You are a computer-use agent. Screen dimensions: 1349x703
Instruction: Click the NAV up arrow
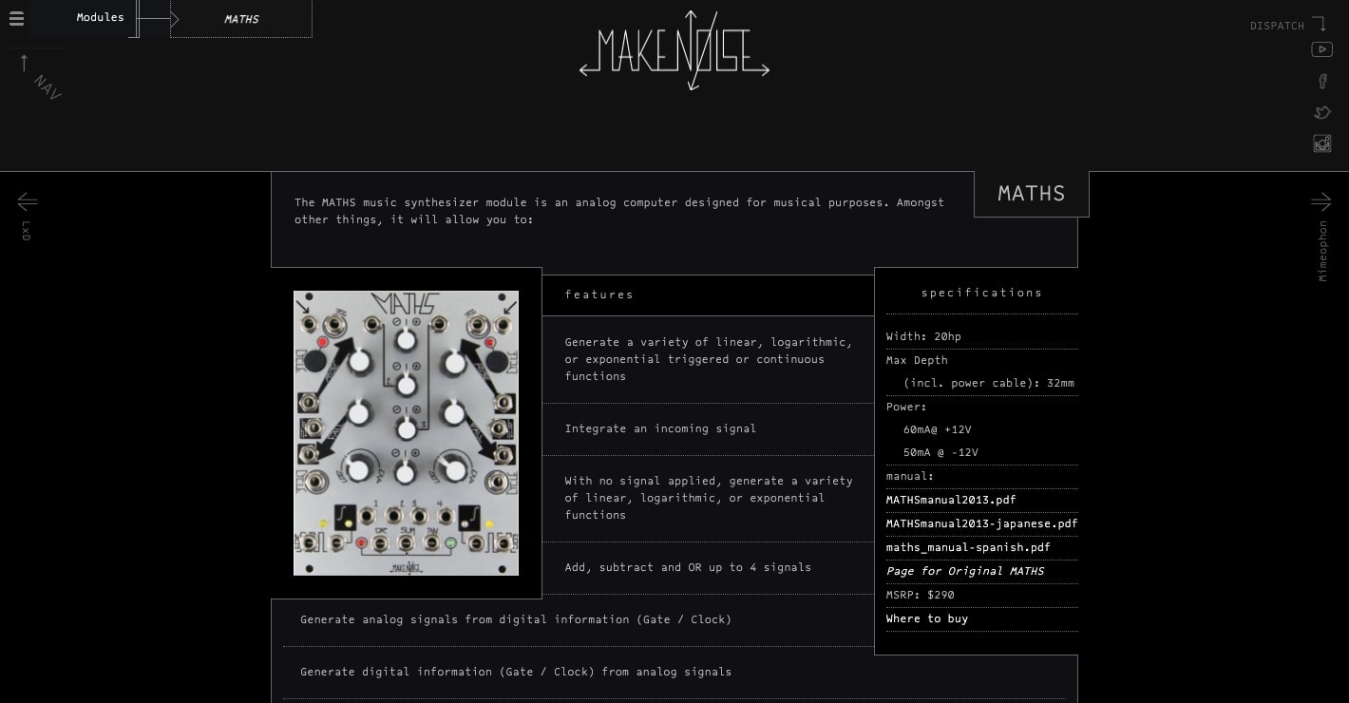tap(25, 64)
